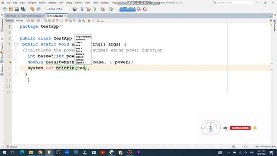This screenshot has width=277, height=156.
Task: Switch to the NewJFrame.java tab
Action: [x=33, y=16]
